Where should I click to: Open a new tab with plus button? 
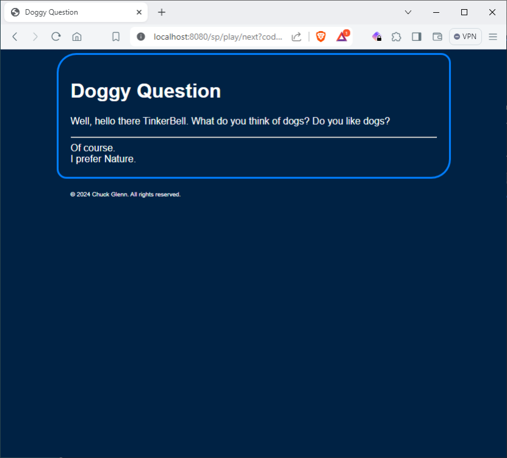pos(161,12)
